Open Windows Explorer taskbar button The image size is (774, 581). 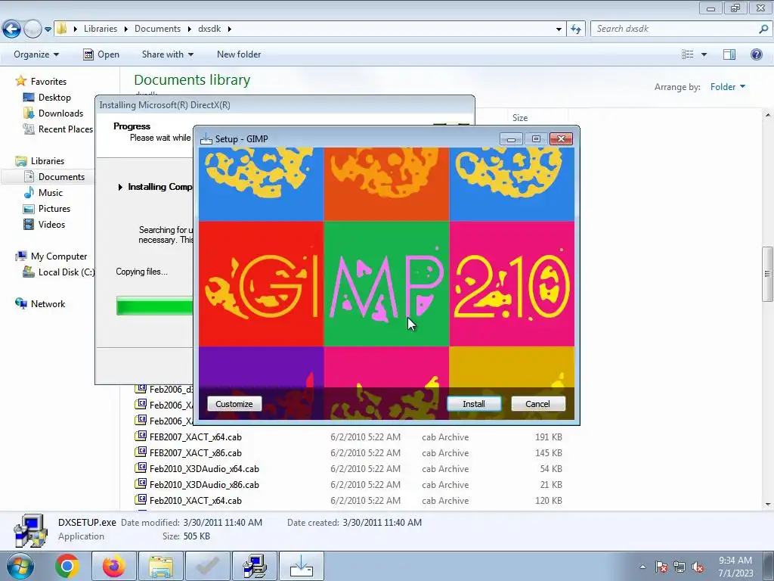(161, 566)
